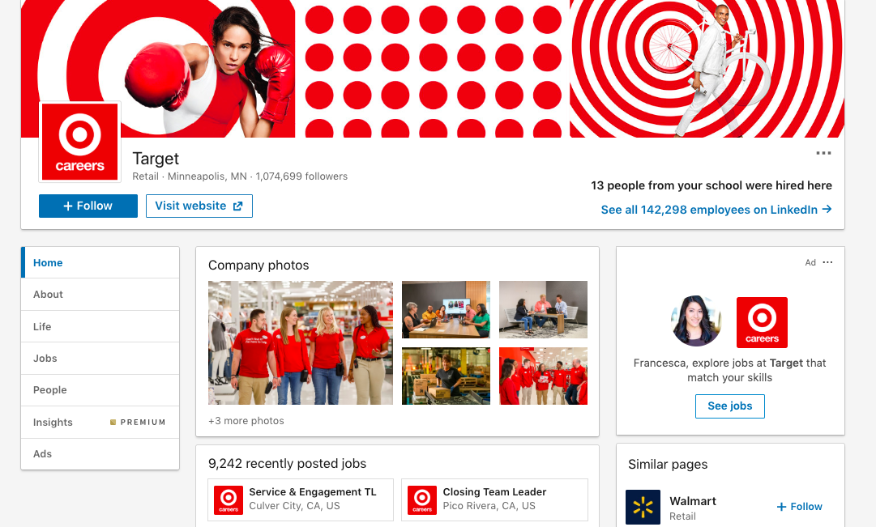Click the '1,074,699 followers' text
Screen dimensions: 876x527
pyautogui.click(x=301, y=176)
